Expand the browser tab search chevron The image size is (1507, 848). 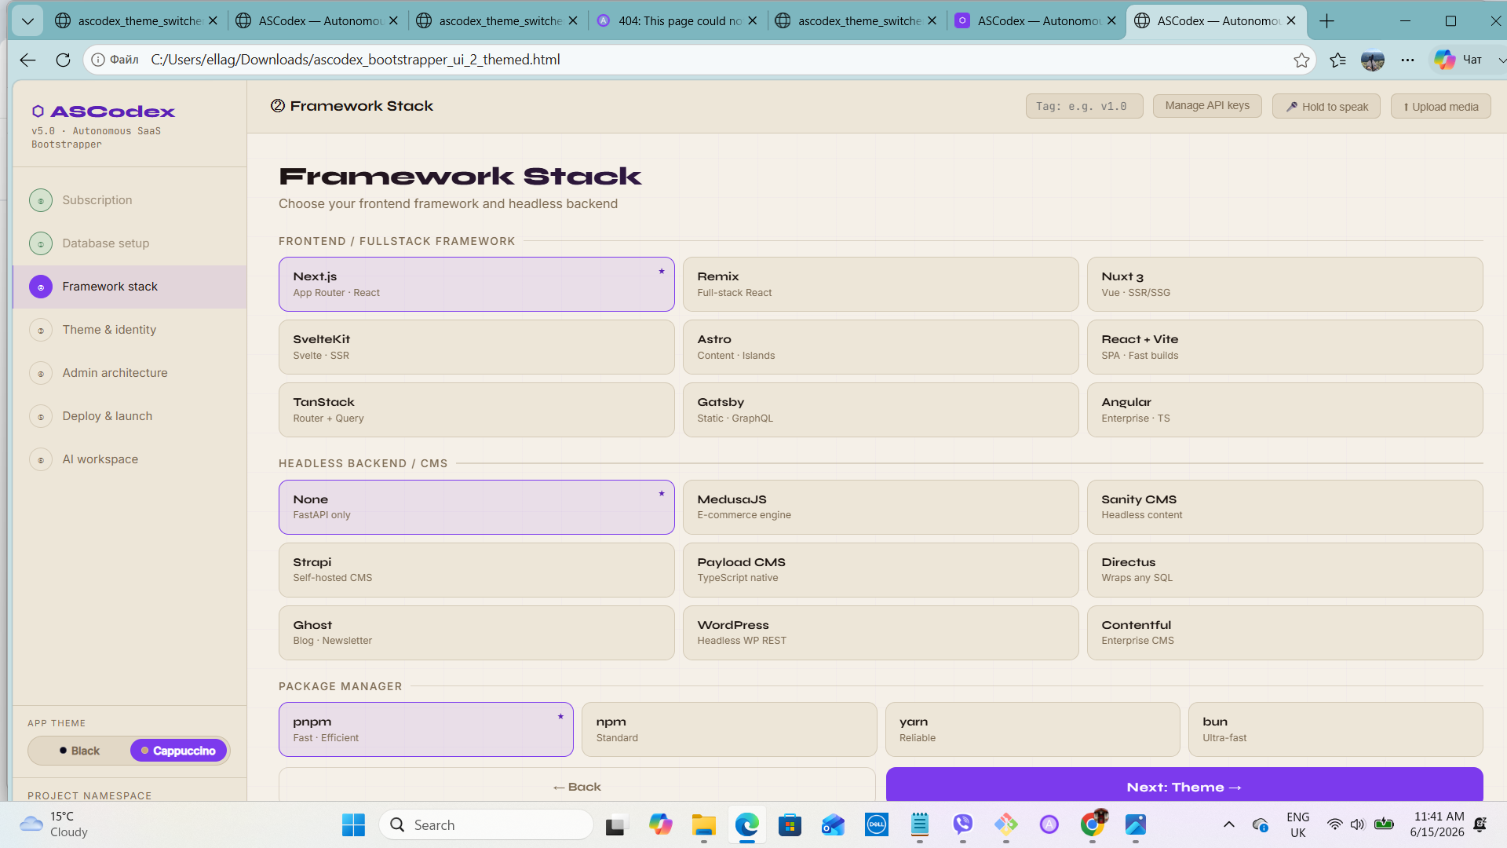coord(27,21)
